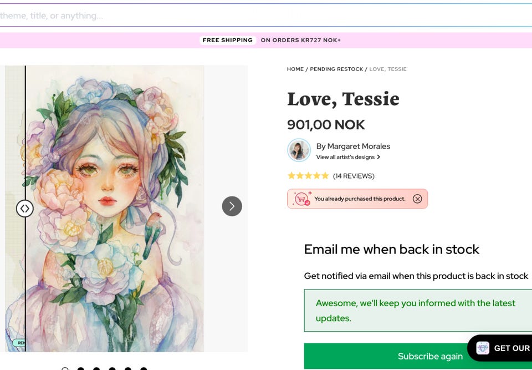This screenshot has width=532, height=370.
Task: Click Margaret Morales artist avatar
Action: coord(299,150)
